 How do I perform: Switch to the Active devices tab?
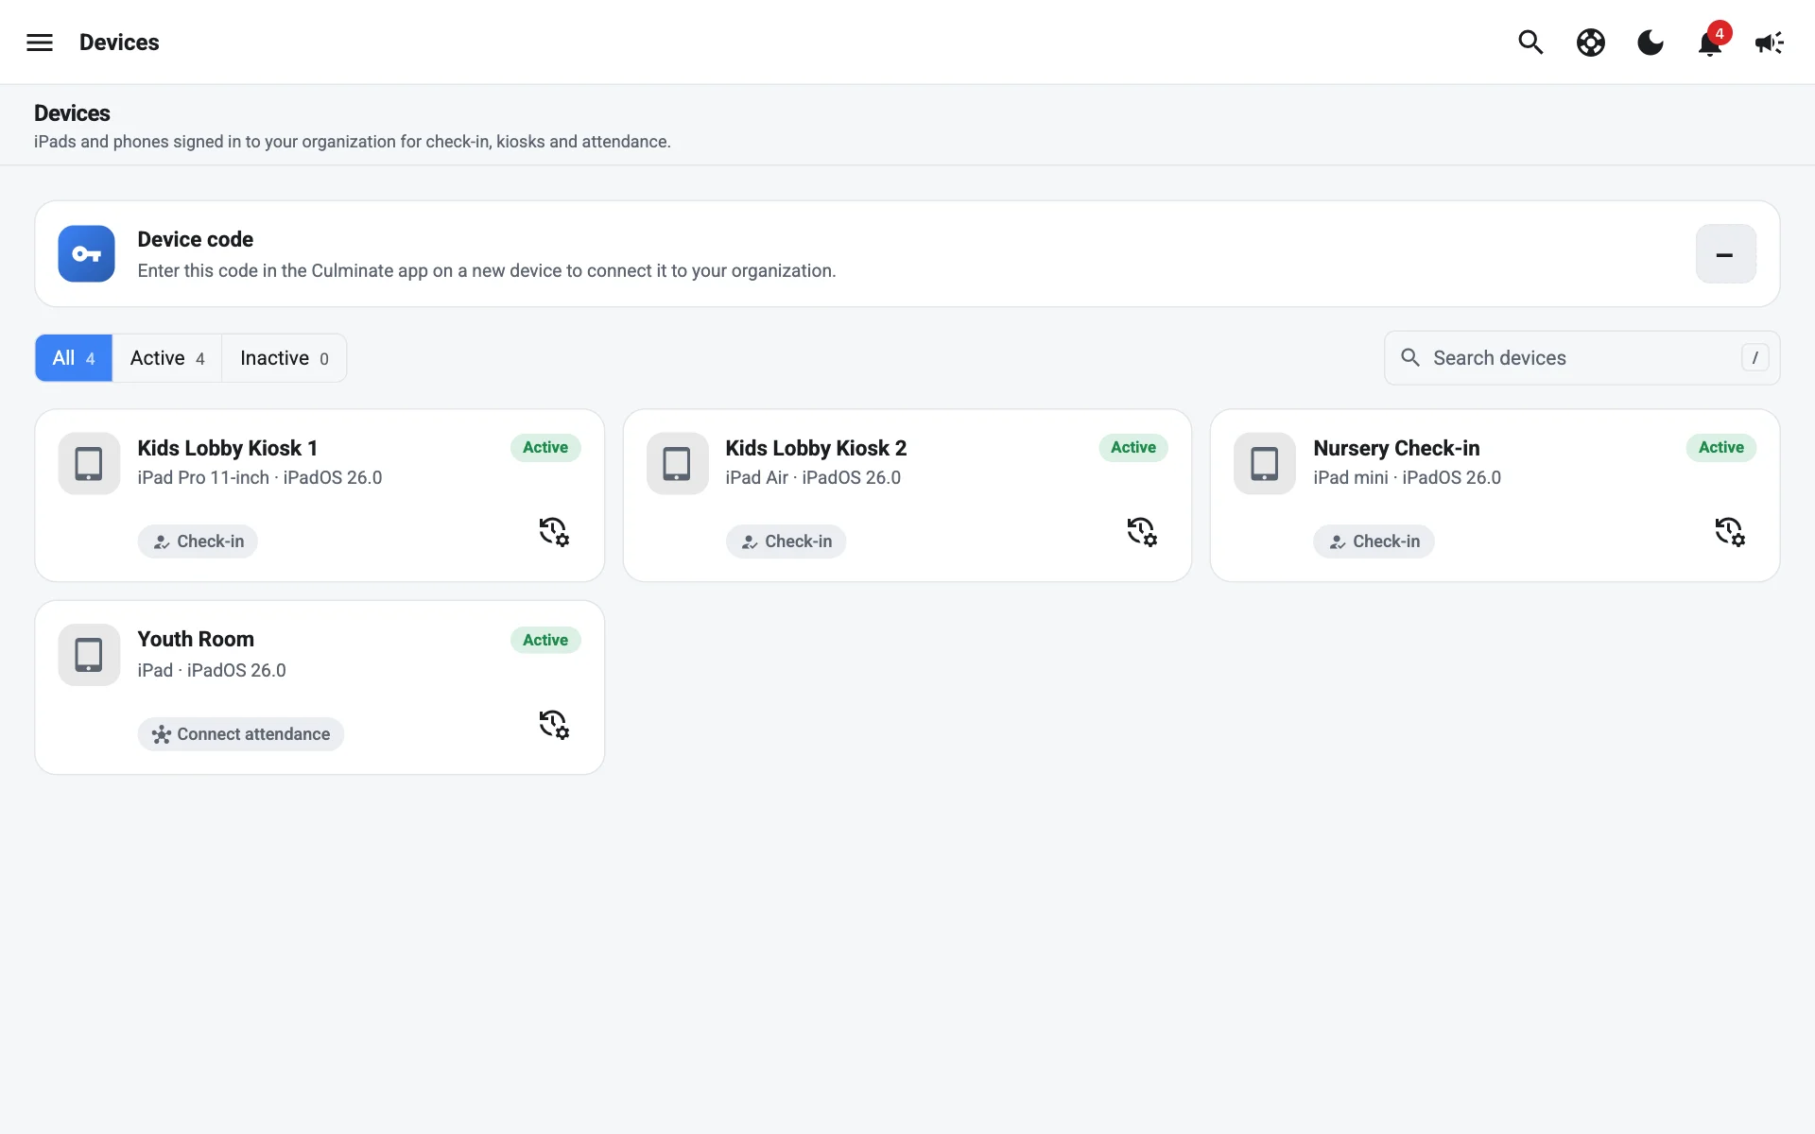pos(167,358)
